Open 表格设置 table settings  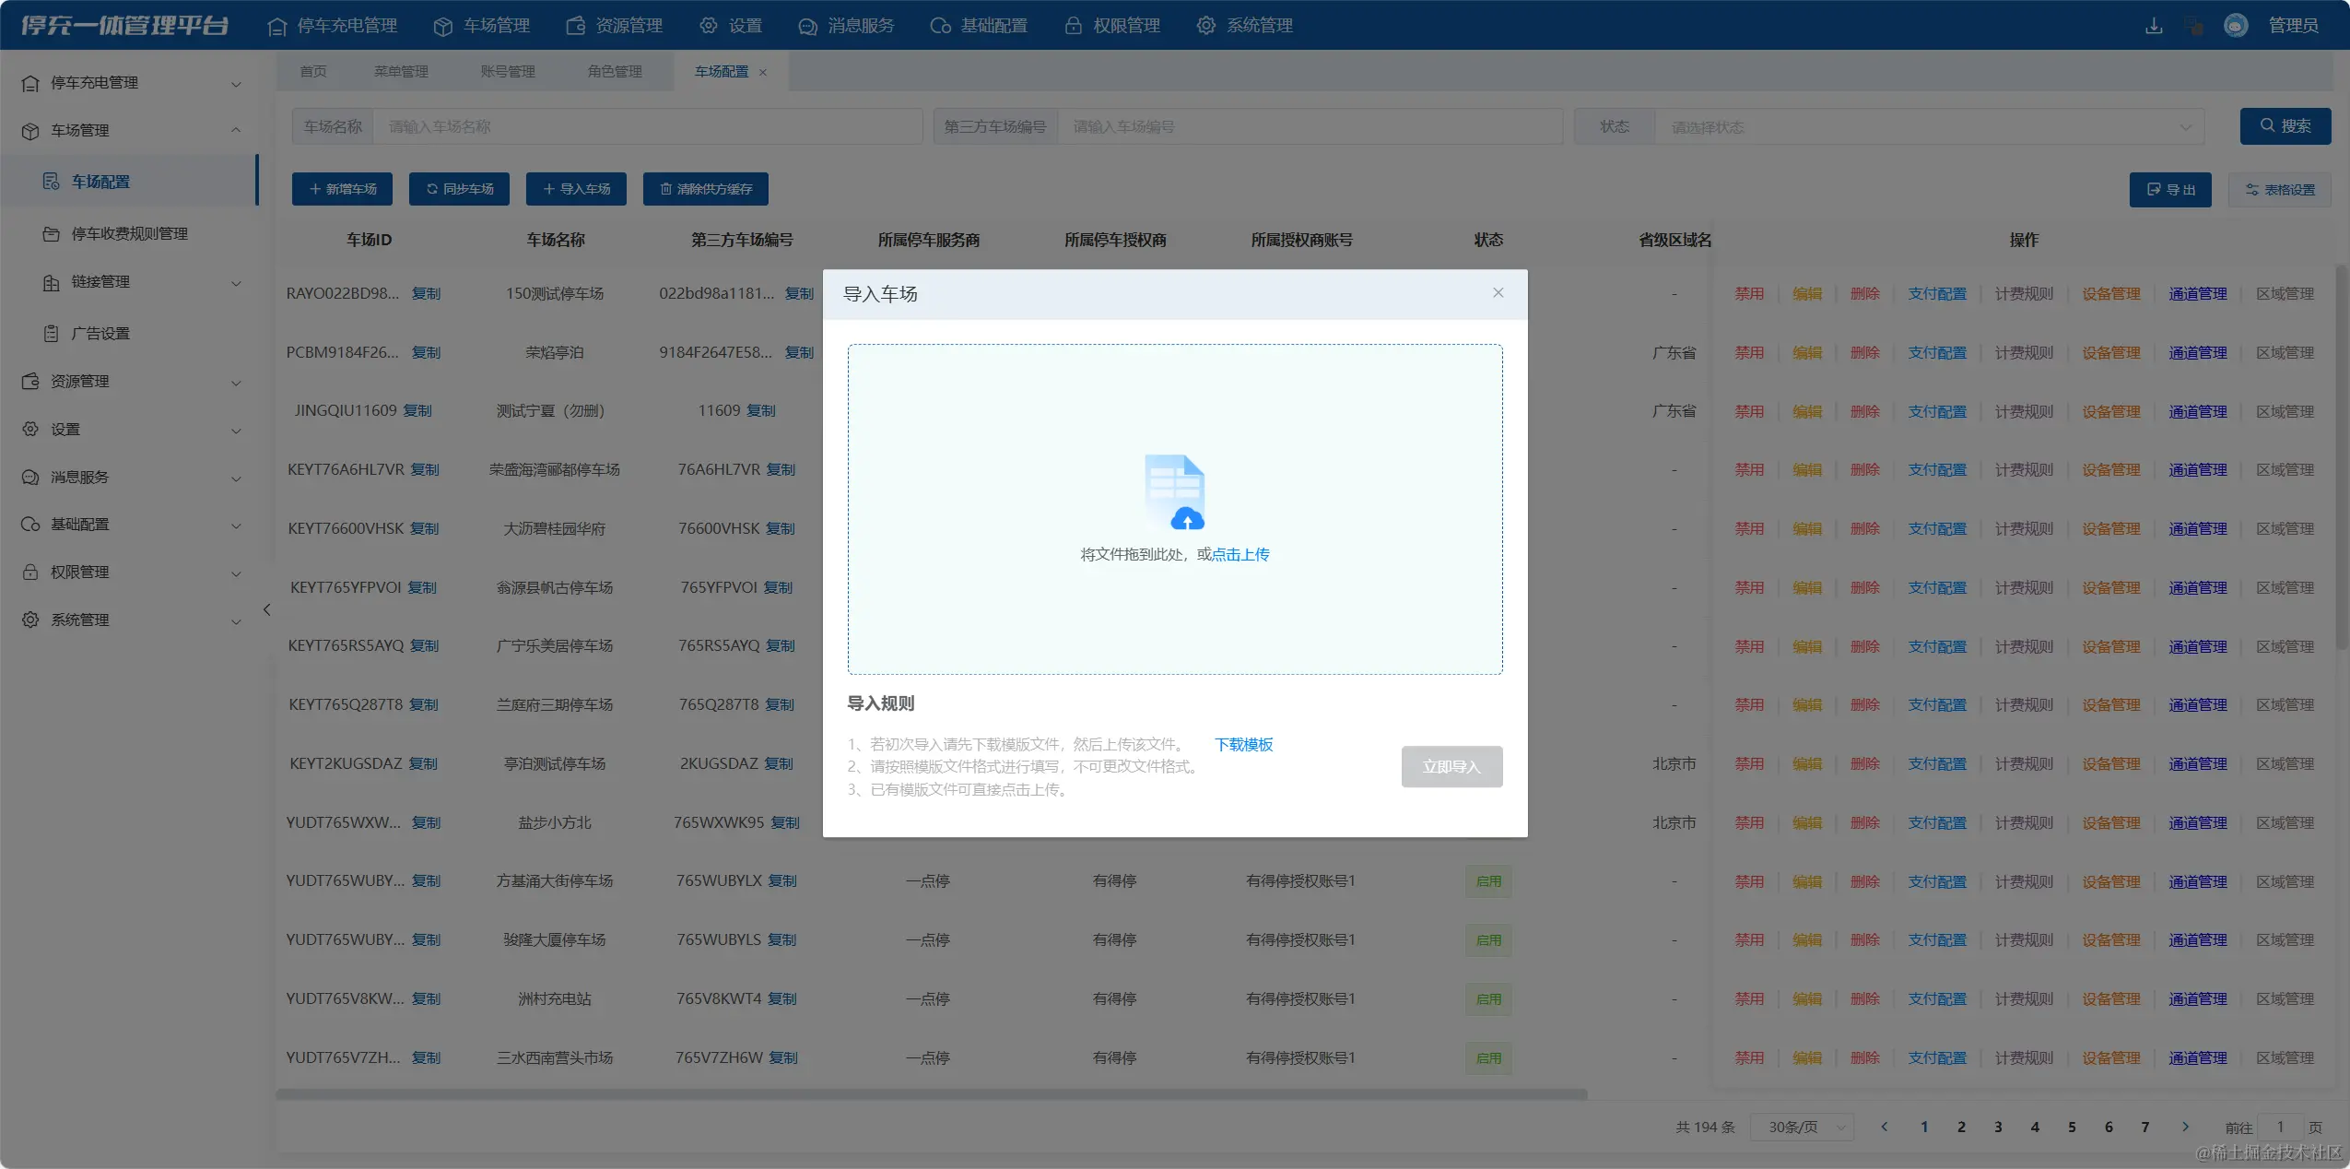2279,190
